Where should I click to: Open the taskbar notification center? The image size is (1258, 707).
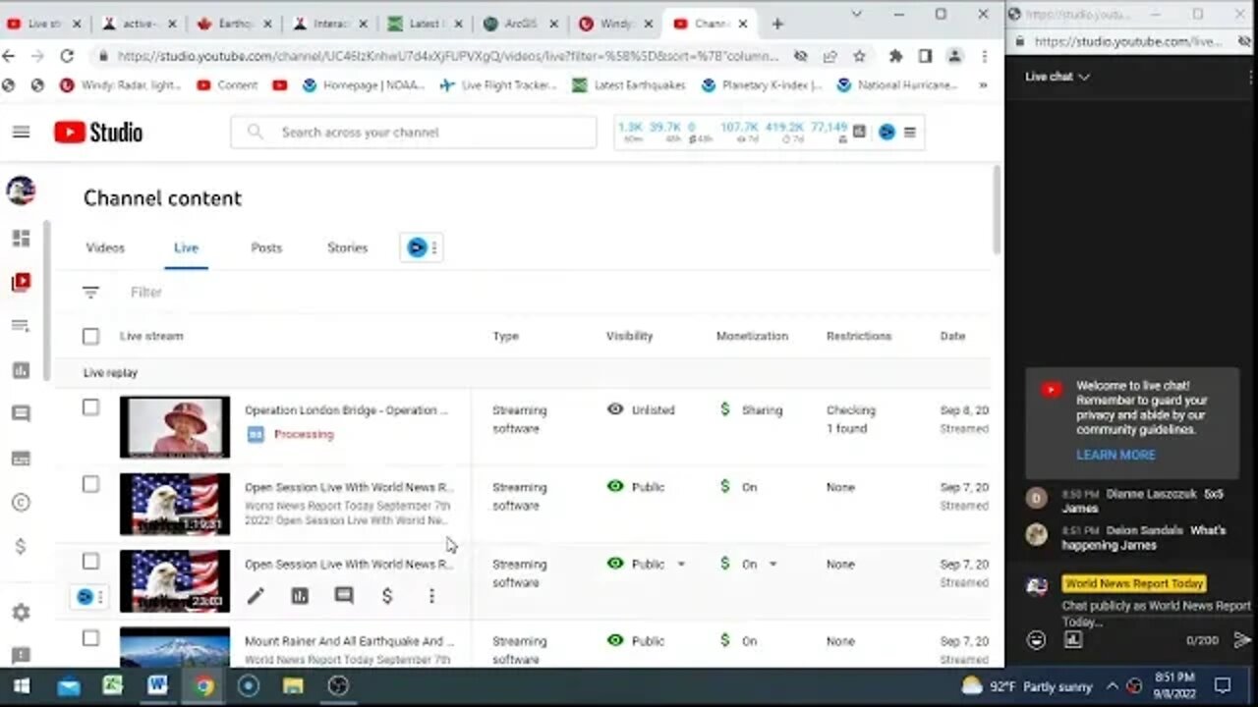pyautogui.click(x=1223, y=686)
